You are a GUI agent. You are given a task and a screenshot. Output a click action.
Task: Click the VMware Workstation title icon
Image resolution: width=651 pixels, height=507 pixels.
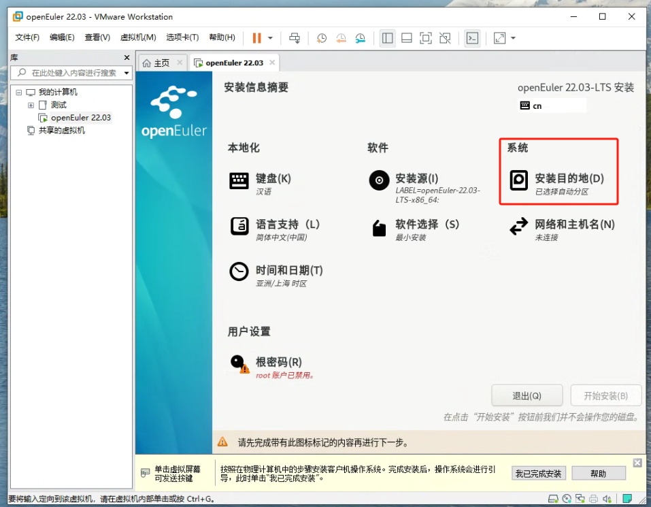18,16
